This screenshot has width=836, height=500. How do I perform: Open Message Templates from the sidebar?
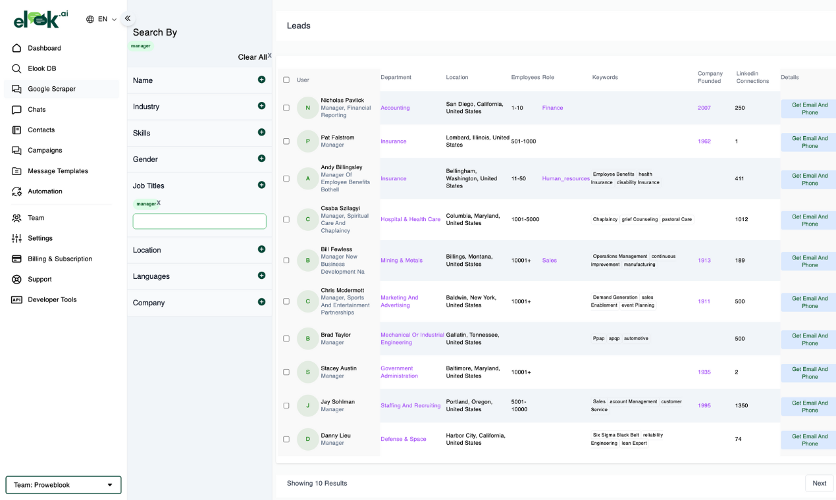pos(58,170)
